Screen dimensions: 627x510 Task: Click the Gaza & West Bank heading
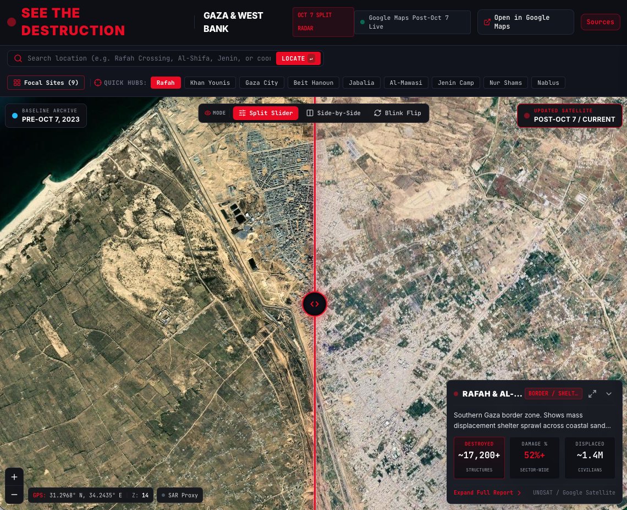[x=233, y=22]
